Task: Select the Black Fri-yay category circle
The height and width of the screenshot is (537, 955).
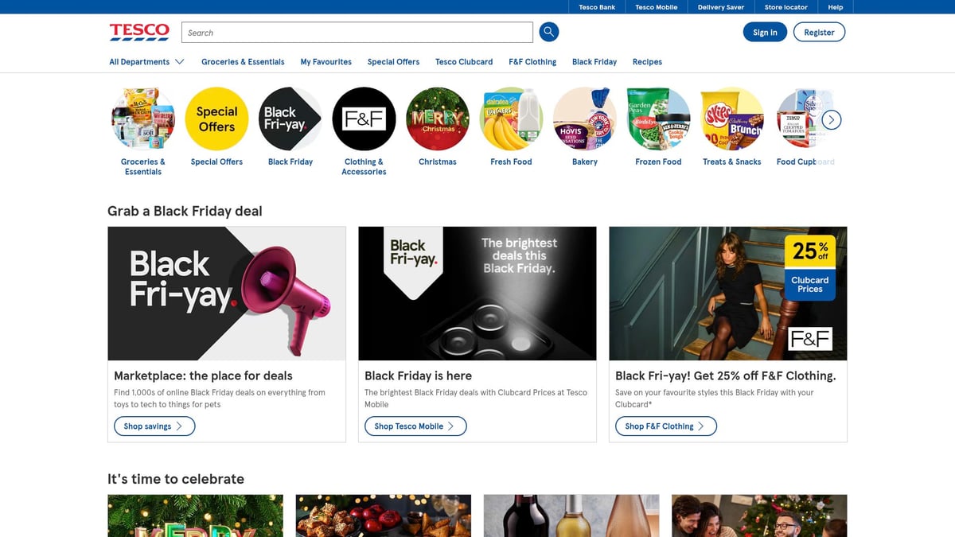Action: (x=290, y=119)
